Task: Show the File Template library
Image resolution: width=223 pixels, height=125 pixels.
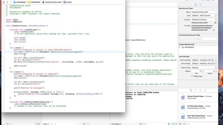Action: [x=191, y=90]
